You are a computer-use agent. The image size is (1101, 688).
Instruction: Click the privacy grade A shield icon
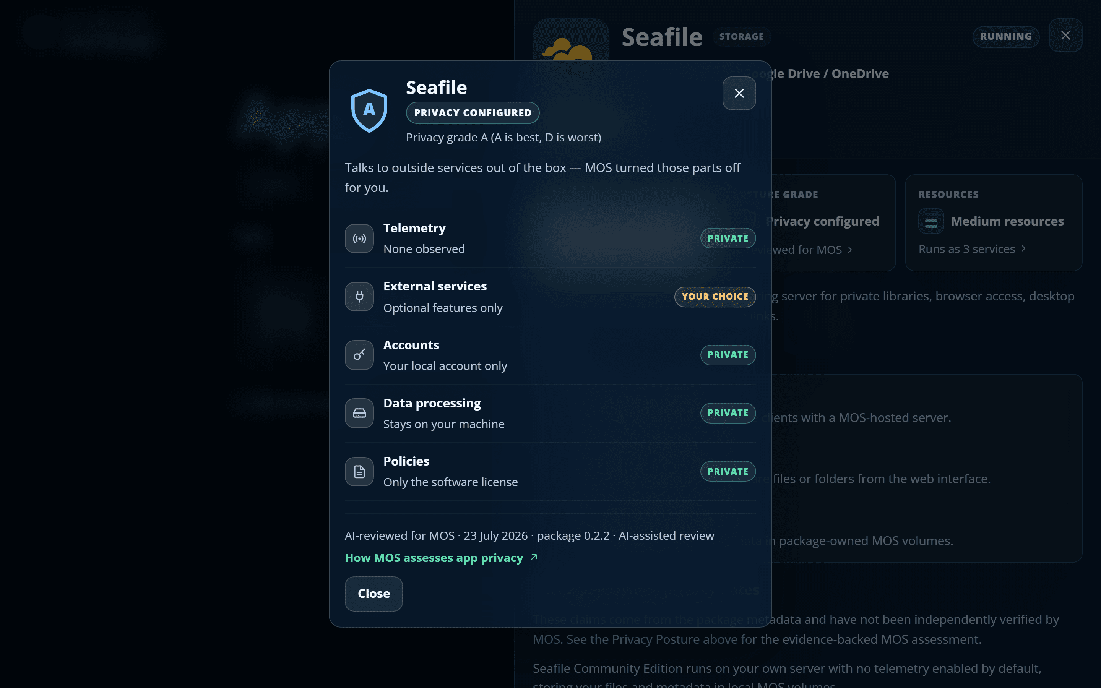point(369,110)
